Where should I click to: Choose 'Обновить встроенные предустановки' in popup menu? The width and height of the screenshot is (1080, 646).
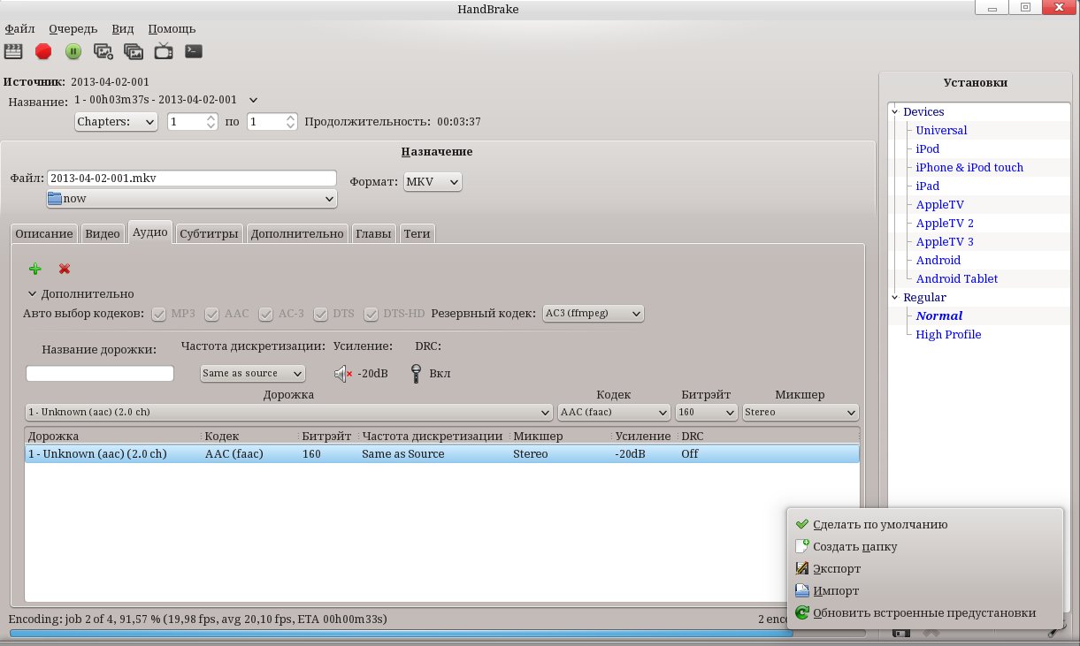pos(924,612)
